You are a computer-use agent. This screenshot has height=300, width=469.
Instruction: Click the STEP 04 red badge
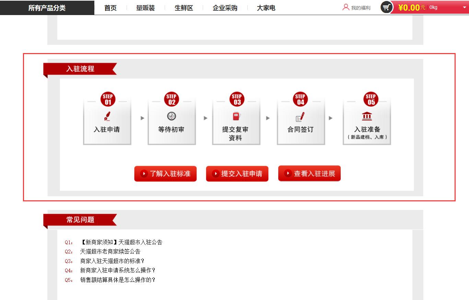301,99
